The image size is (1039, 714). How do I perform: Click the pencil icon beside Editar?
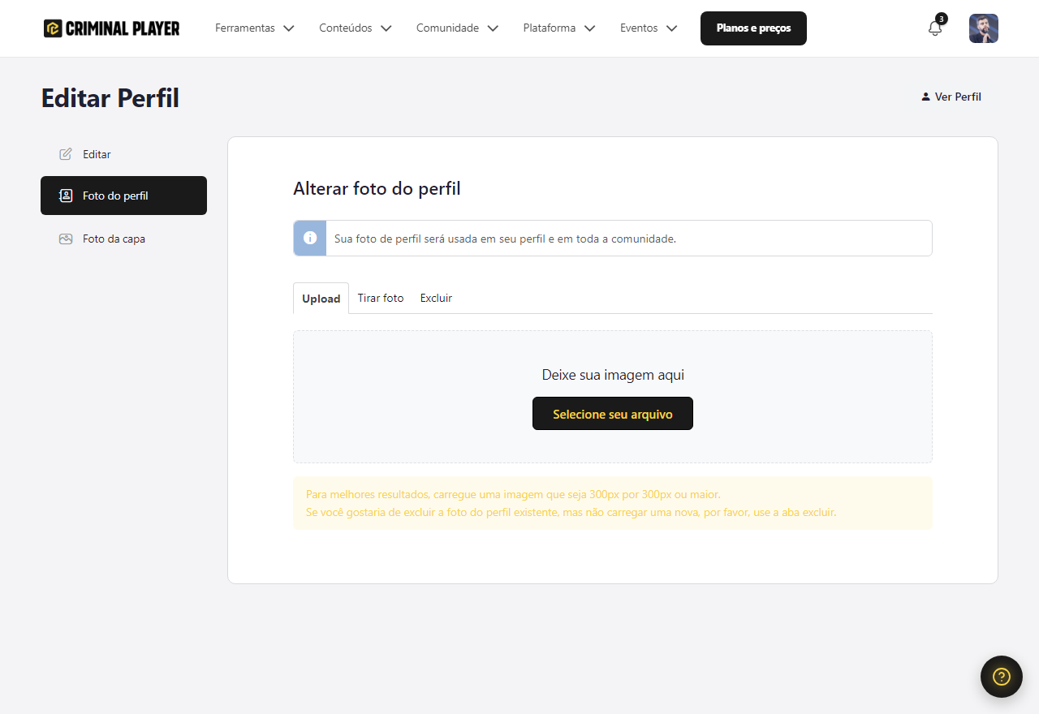point(66,154)
